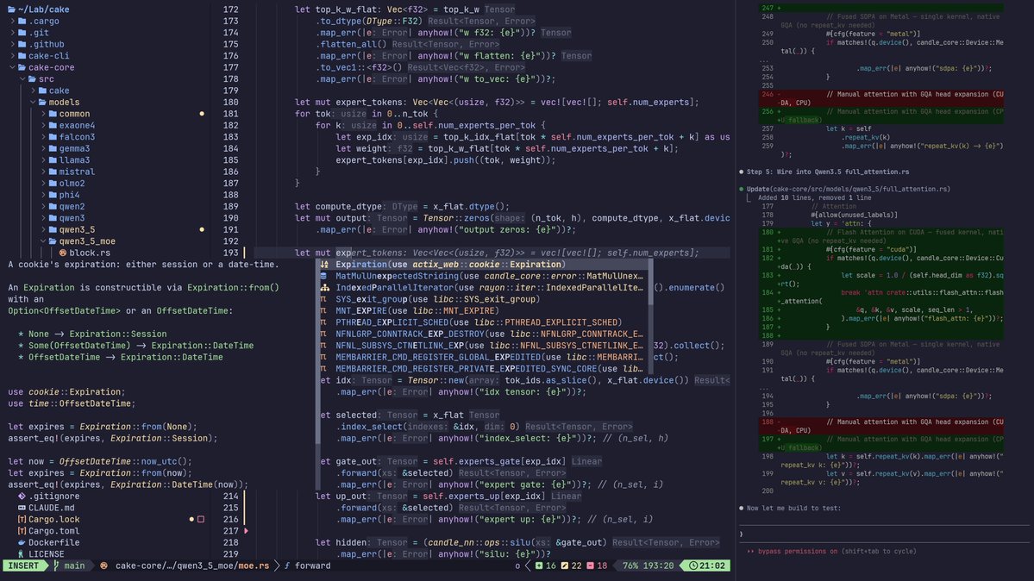Viewport: 1034px width, 581px height.
Task: Click the folder icon beside phi4
Action: [53, 195]
